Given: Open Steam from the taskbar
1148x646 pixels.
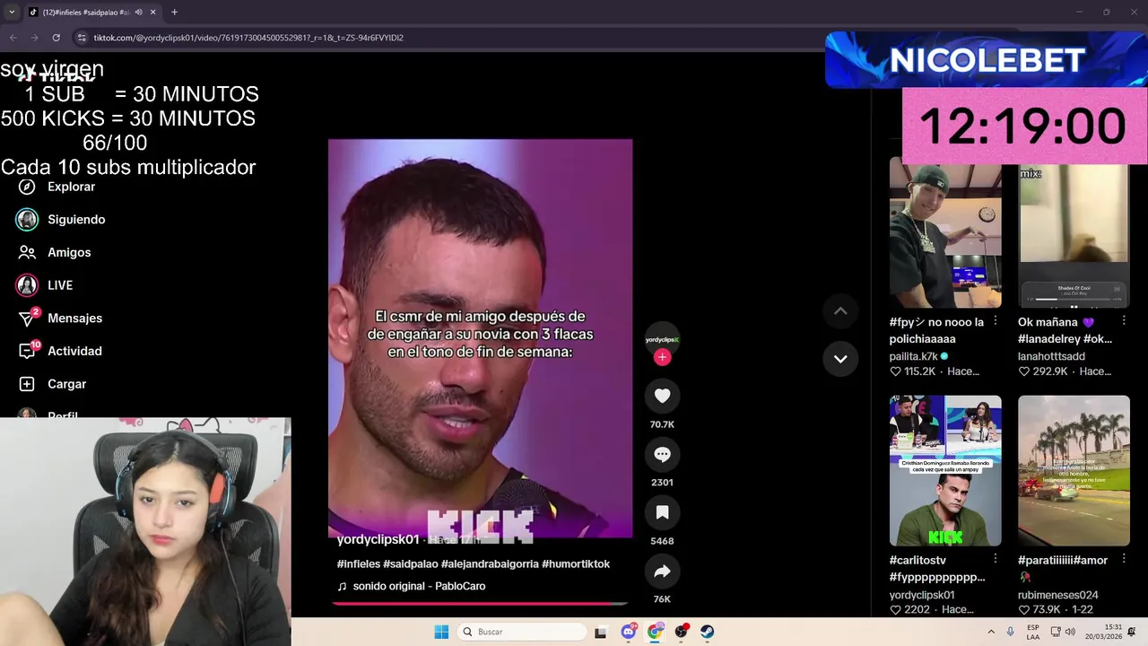Looking at the screenshot, I should [x=708, y=632].
